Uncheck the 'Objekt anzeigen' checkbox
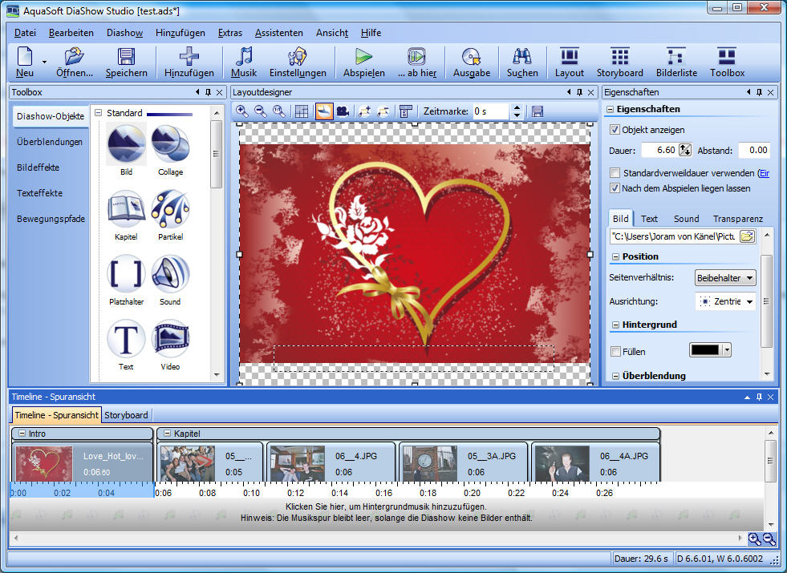The image size is (787, 573). coord(615,130)
